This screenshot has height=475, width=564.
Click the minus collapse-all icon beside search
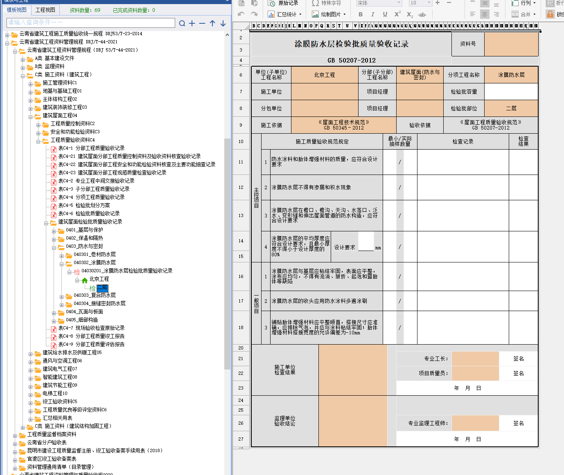(202, 23)
